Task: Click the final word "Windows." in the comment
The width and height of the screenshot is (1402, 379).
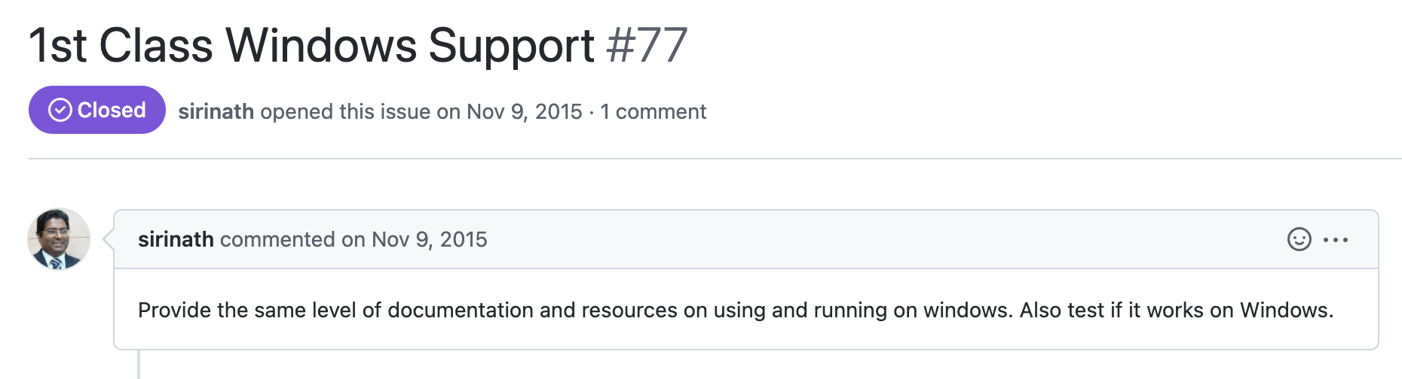Action: [x=1287, y=310]
